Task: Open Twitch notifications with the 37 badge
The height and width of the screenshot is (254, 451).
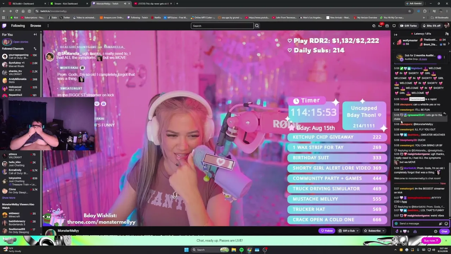Action: point(380,26)
